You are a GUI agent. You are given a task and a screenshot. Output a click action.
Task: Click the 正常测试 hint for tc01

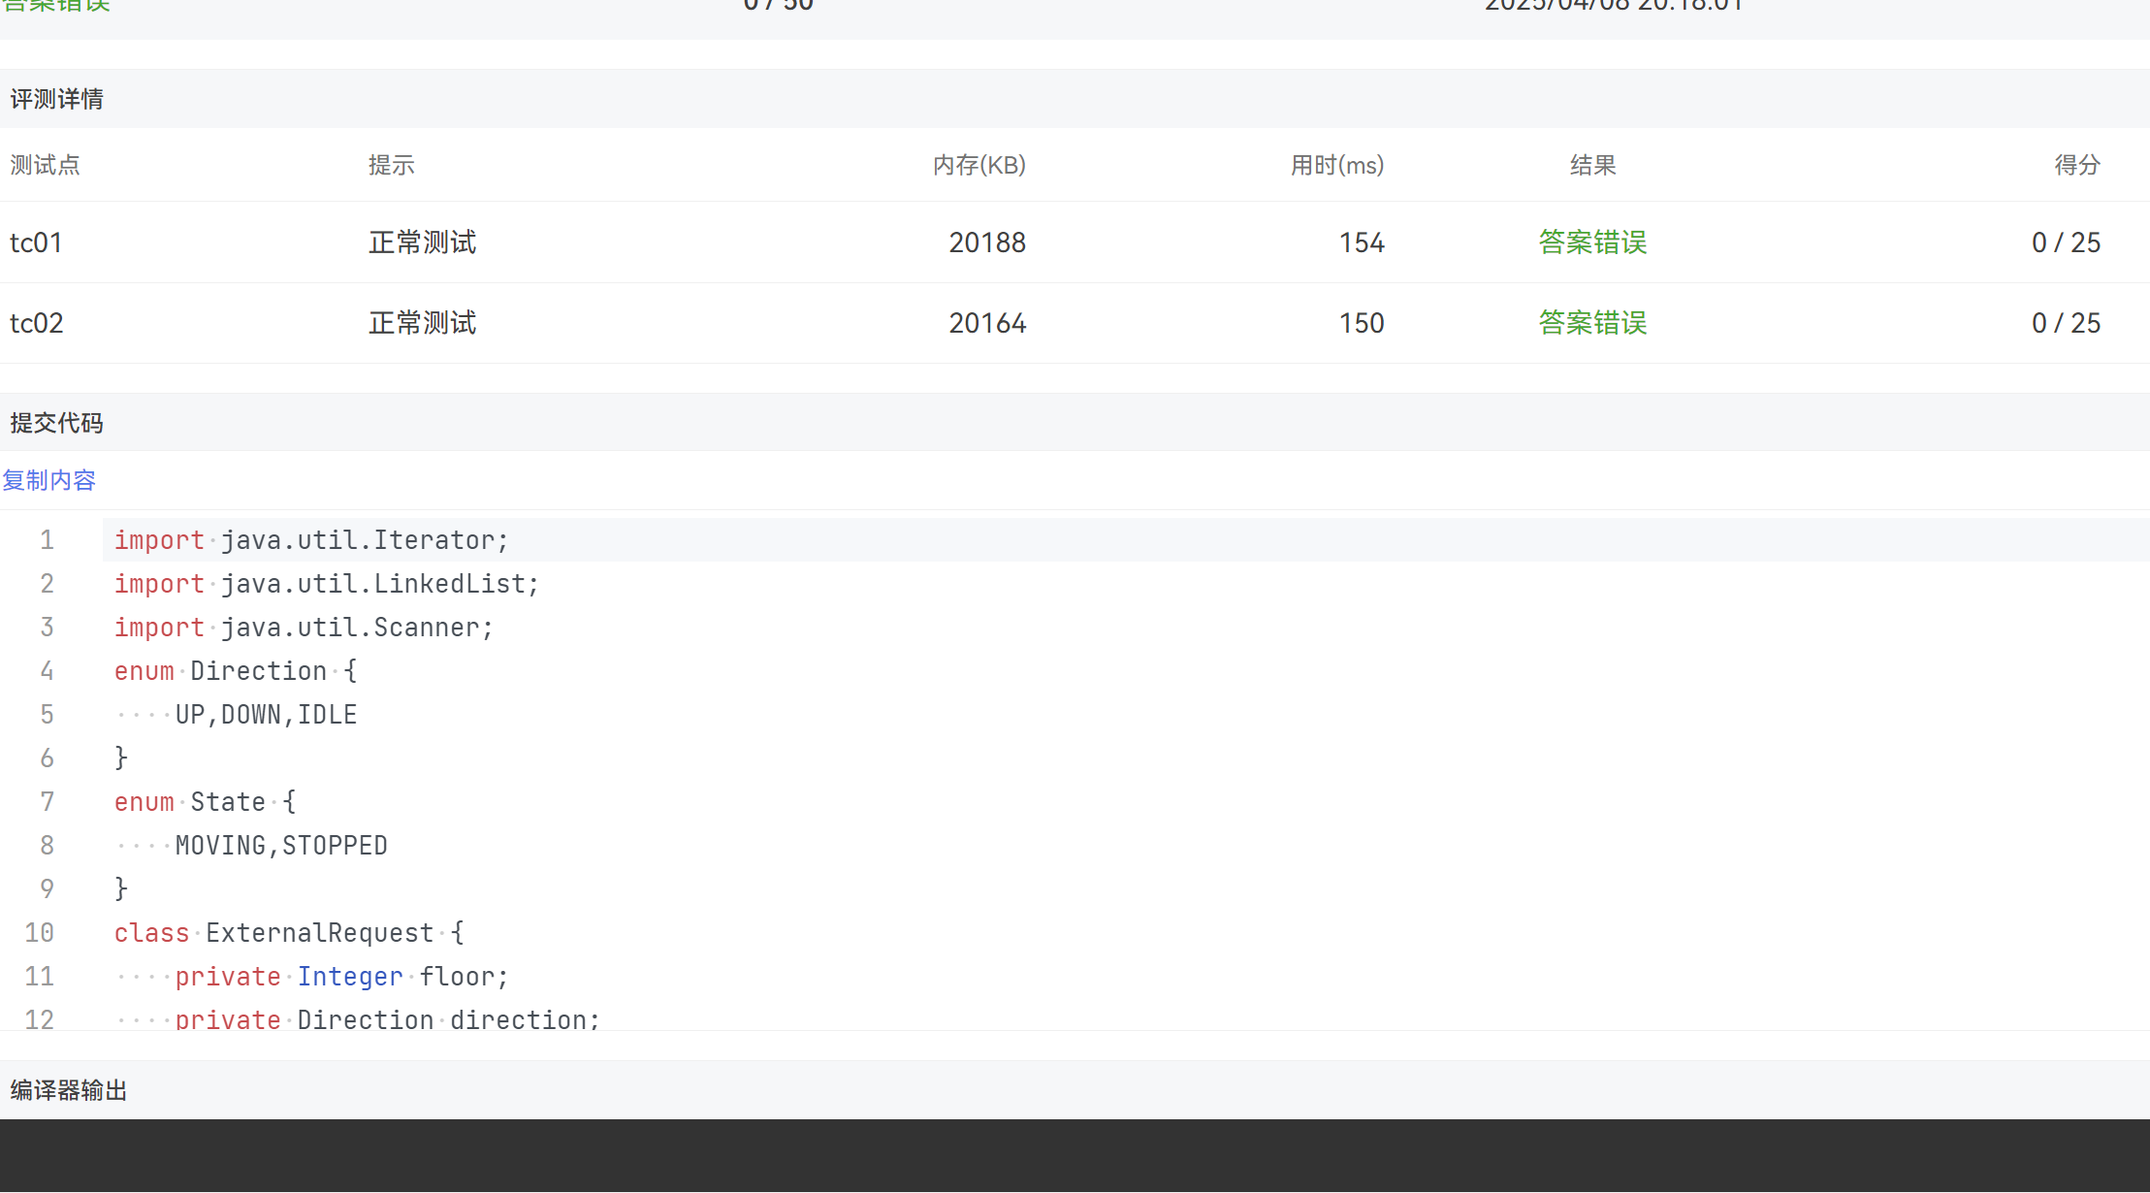point(422,242)
